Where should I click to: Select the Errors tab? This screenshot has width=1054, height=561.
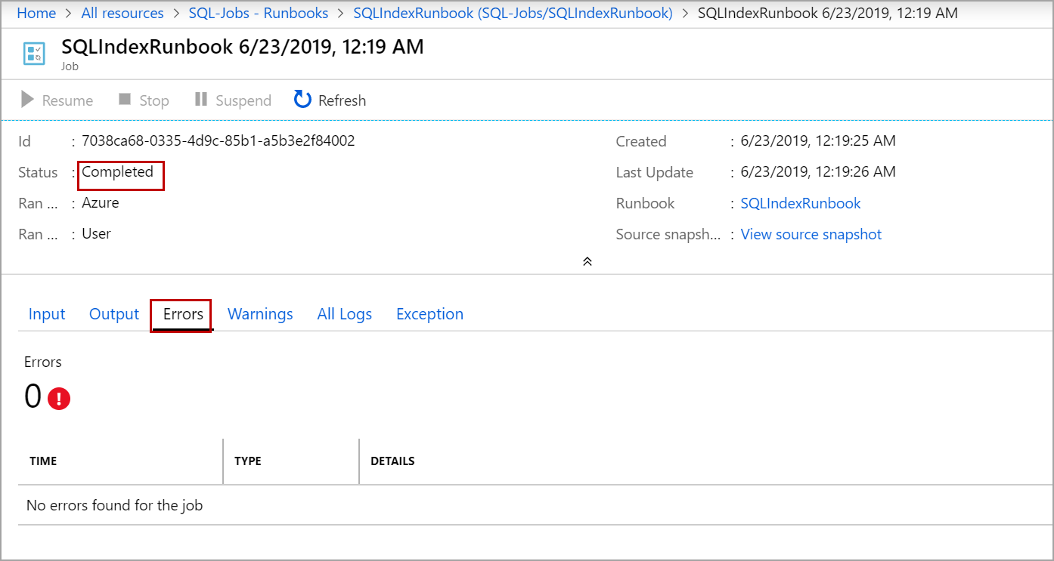pyautogui.click(x=183, y=314)
